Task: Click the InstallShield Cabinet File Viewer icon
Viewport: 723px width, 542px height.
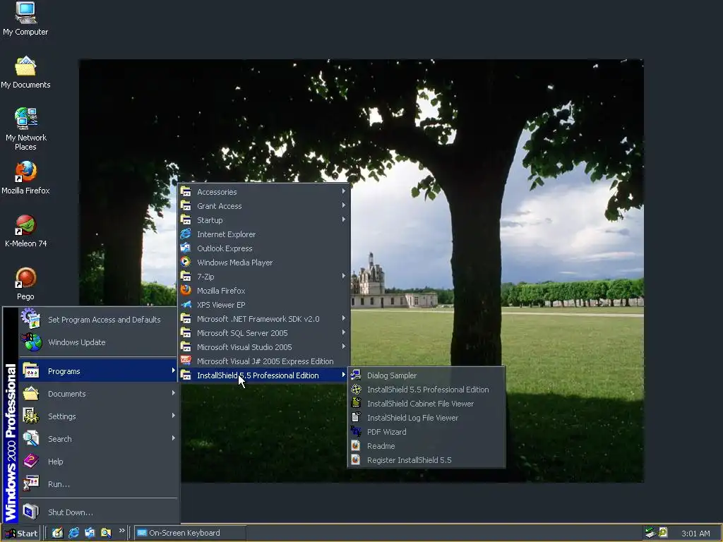Action: click(356, 403)
